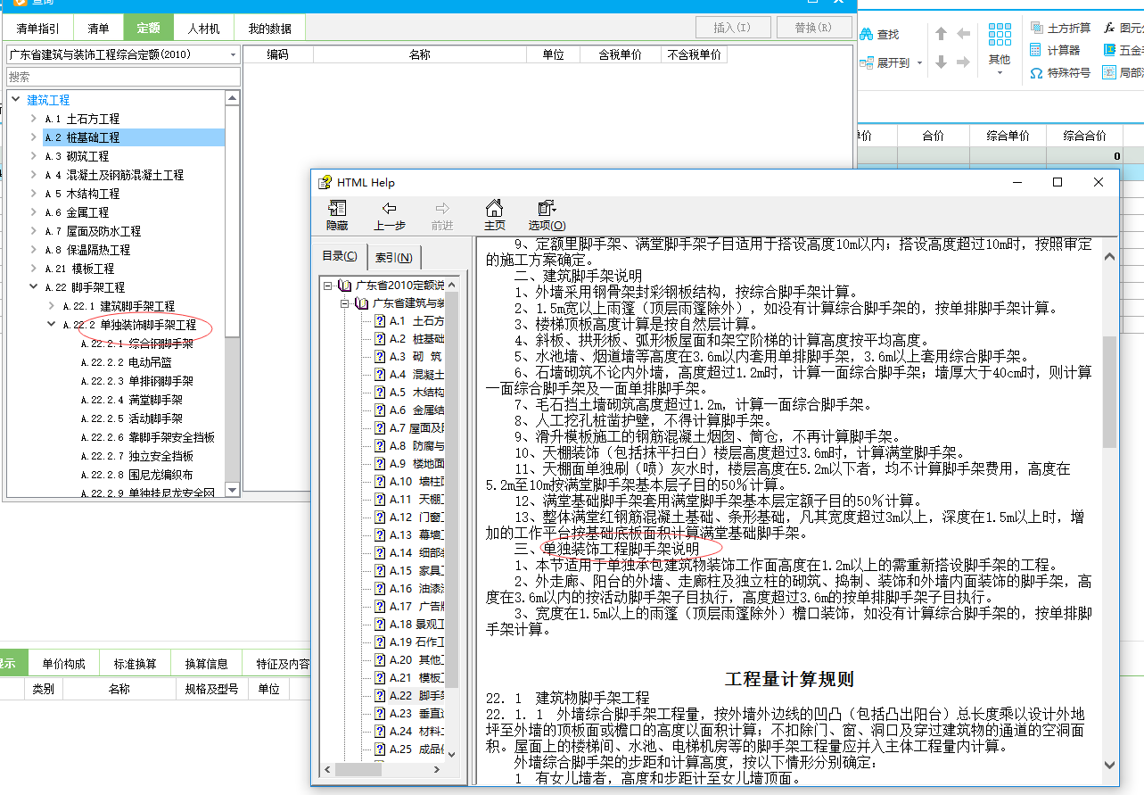Switch to the 清单 tab
This screenshot has width=1144, height=795.
[98, 29]
